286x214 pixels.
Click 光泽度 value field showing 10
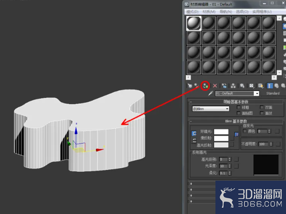coord(223,166)
